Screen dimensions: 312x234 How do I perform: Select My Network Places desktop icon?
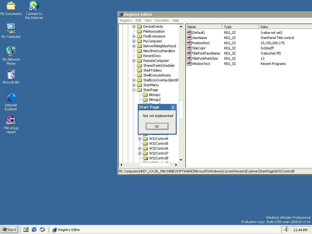click(x=11, y=56)
